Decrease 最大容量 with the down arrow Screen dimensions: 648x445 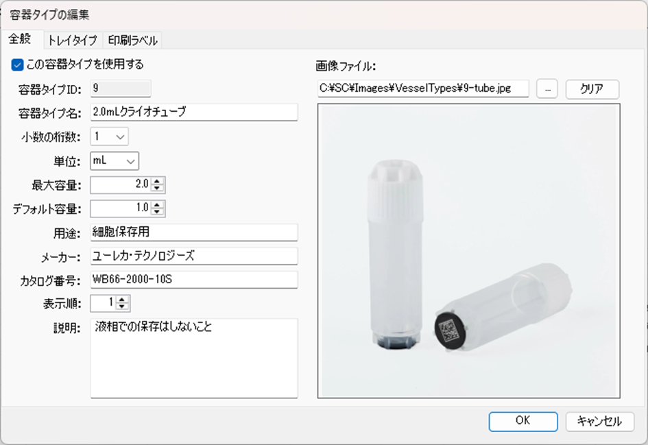[x=157, y=189]
